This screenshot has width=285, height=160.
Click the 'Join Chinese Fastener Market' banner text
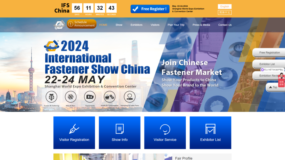coord(191,67)
